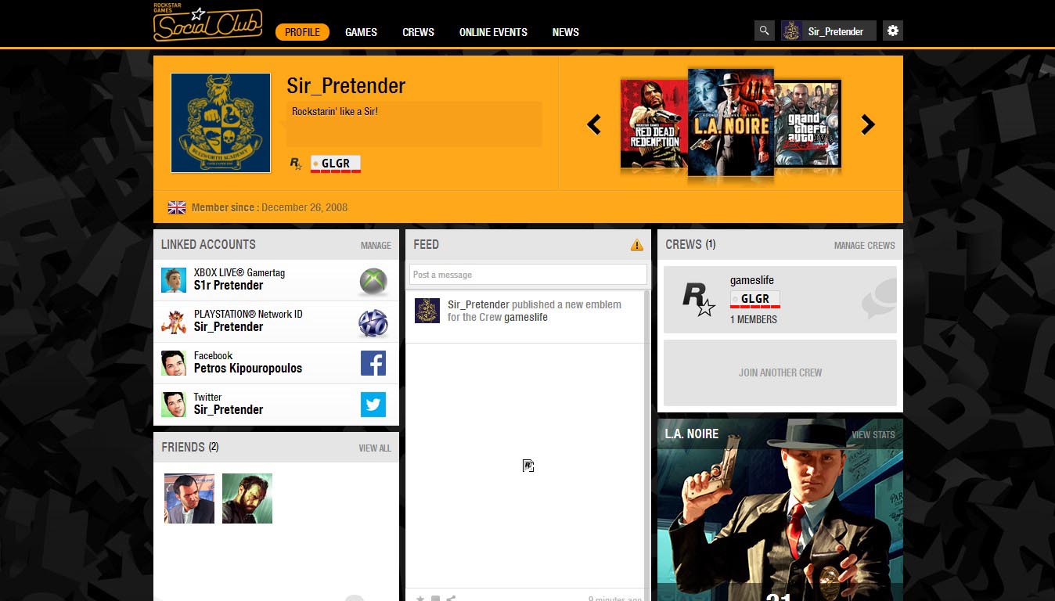The width and height of the screenshot is (1055, 601).
Task: Click the chat bubble on the gameslife crew card
Action: (878, 300)
